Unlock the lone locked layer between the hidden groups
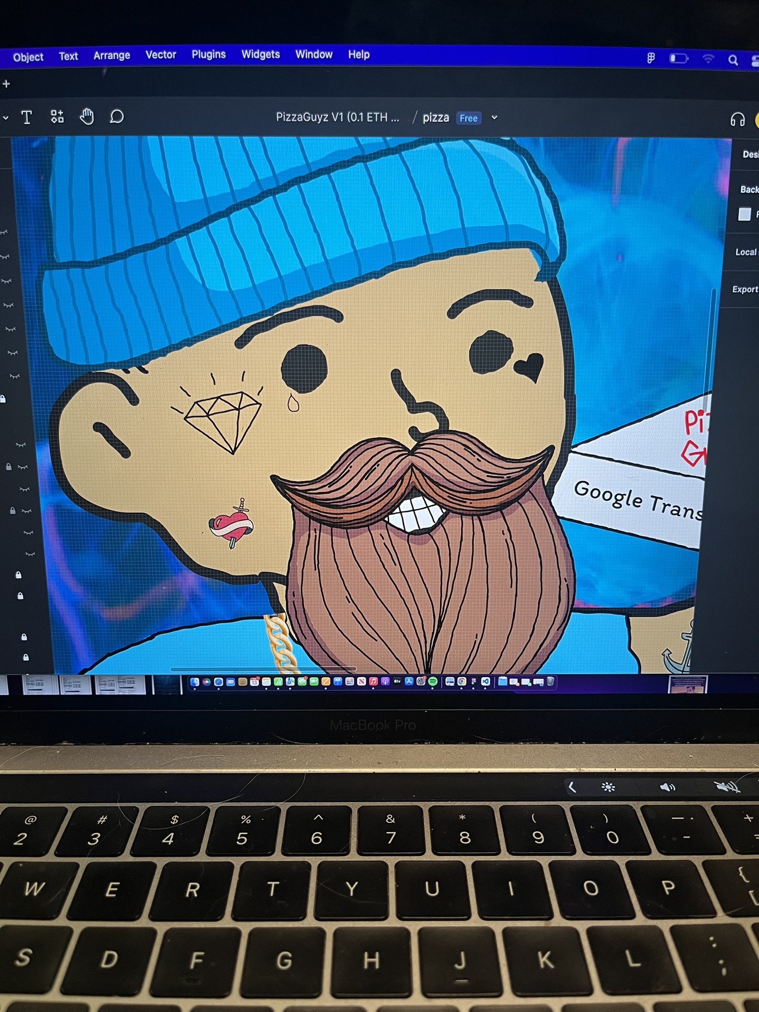The width and height of the screenshot is (759, 1012). pyautogui.click(x=2, y=398)
